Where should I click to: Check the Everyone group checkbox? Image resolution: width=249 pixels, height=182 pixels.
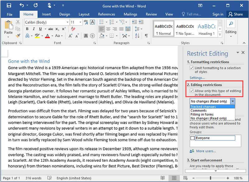pyautogui.click(x=192, y=138)
